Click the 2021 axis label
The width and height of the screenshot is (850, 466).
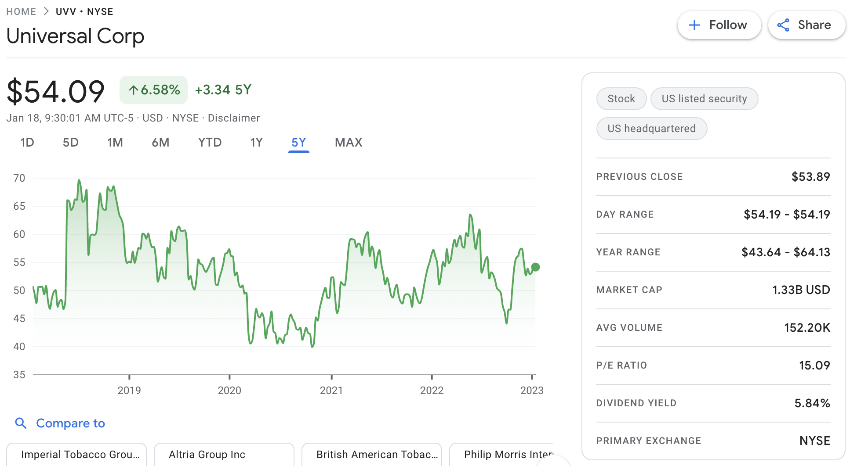[x=331, y=391]
